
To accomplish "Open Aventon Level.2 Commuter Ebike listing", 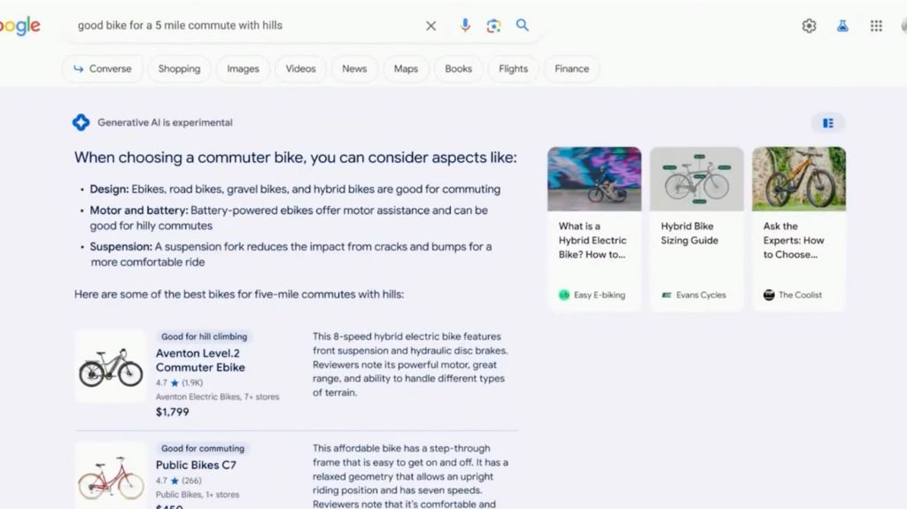I will 200,359.
